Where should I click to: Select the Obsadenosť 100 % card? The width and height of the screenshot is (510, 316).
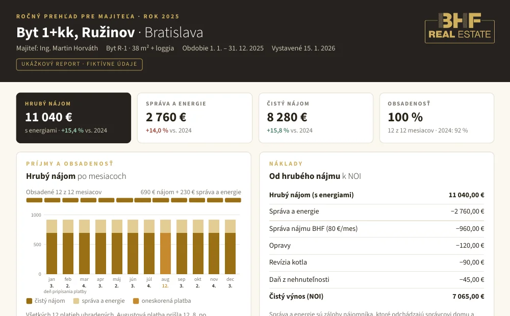click(x=437, y=118)
